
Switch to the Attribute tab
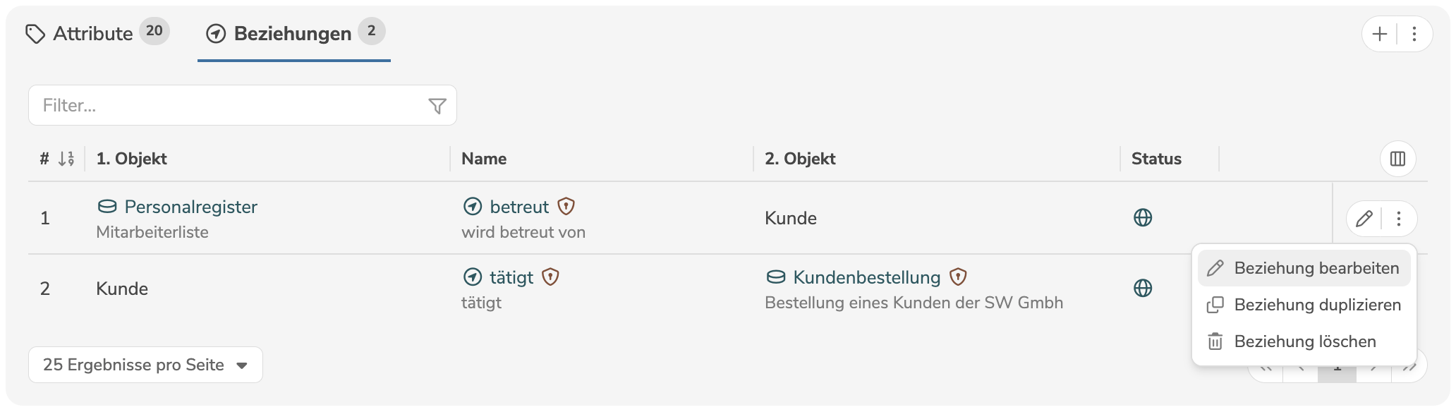tap(92, 32)
